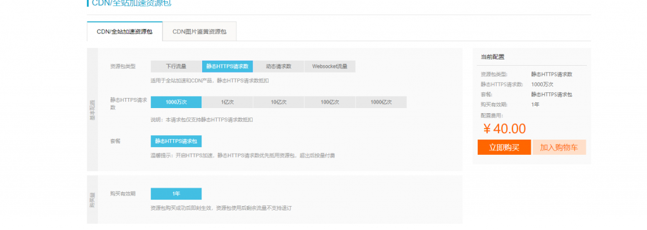
Task: Click 加入购物车 button
Action: tap(559, 147)
